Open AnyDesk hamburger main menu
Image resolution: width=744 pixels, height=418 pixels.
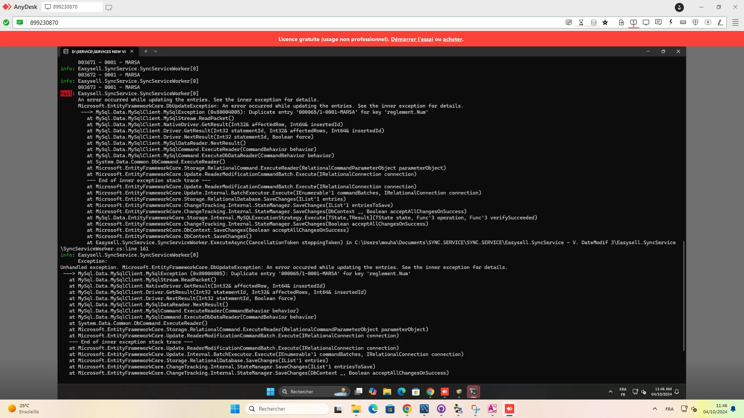point(735,22)
